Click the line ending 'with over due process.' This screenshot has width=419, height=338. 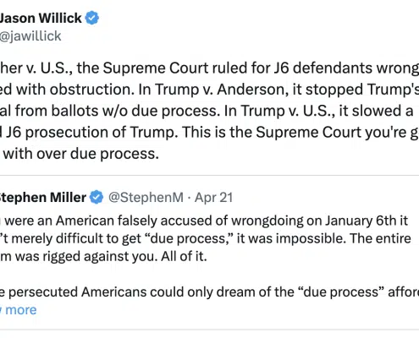click(x=80, y=154)
